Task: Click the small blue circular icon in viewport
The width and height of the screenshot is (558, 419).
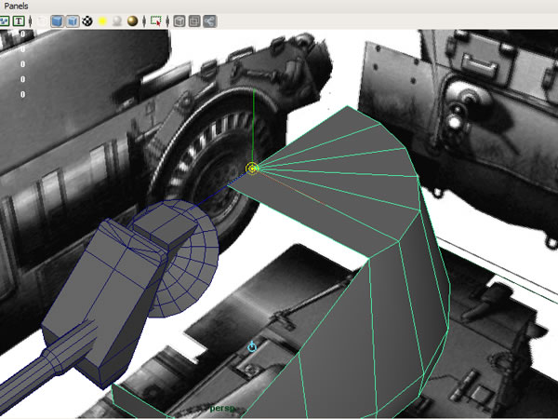Action: pyautogui.click(x=252, y=346)
